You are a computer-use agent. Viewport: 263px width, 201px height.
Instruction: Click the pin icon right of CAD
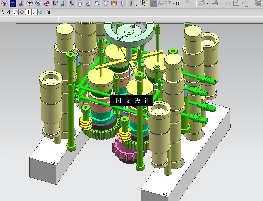(21, 3)
